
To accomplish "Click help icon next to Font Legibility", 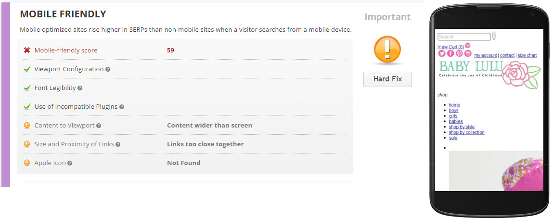I will (x=80, y=88).
